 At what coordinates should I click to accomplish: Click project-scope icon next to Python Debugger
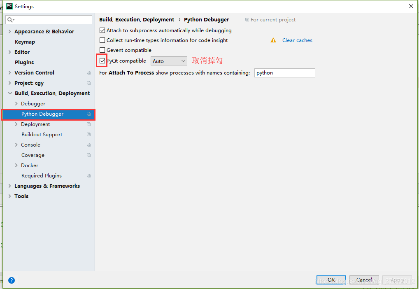89,114
